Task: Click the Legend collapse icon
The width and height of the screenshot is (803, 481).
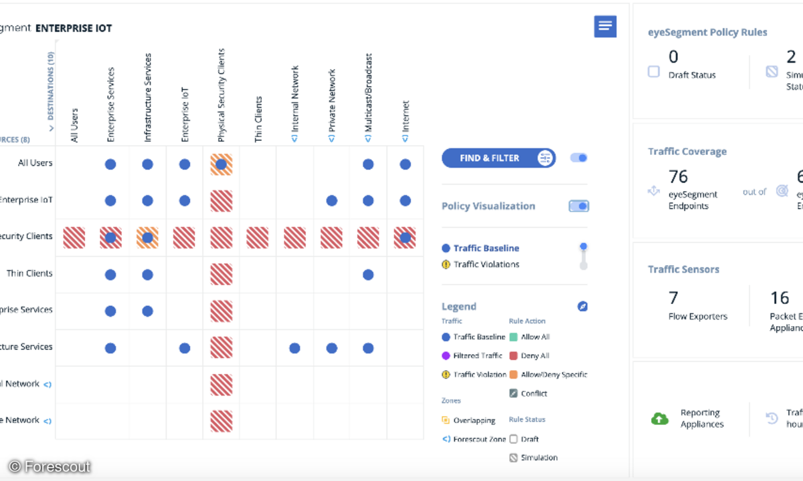Action: point(582,306)
